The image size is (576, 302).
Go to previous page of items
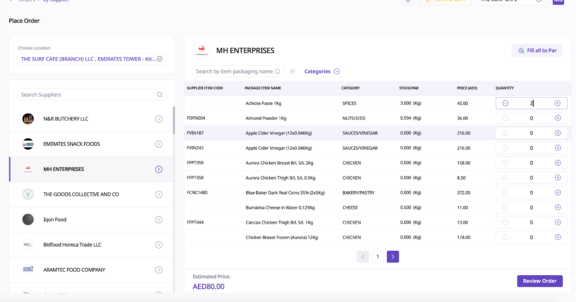click(363, 257)
